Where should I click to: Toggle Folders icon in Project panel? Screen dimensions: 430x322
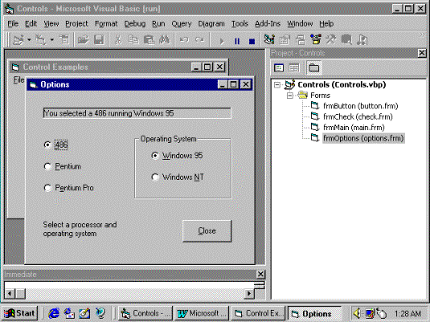coord(313,67)
